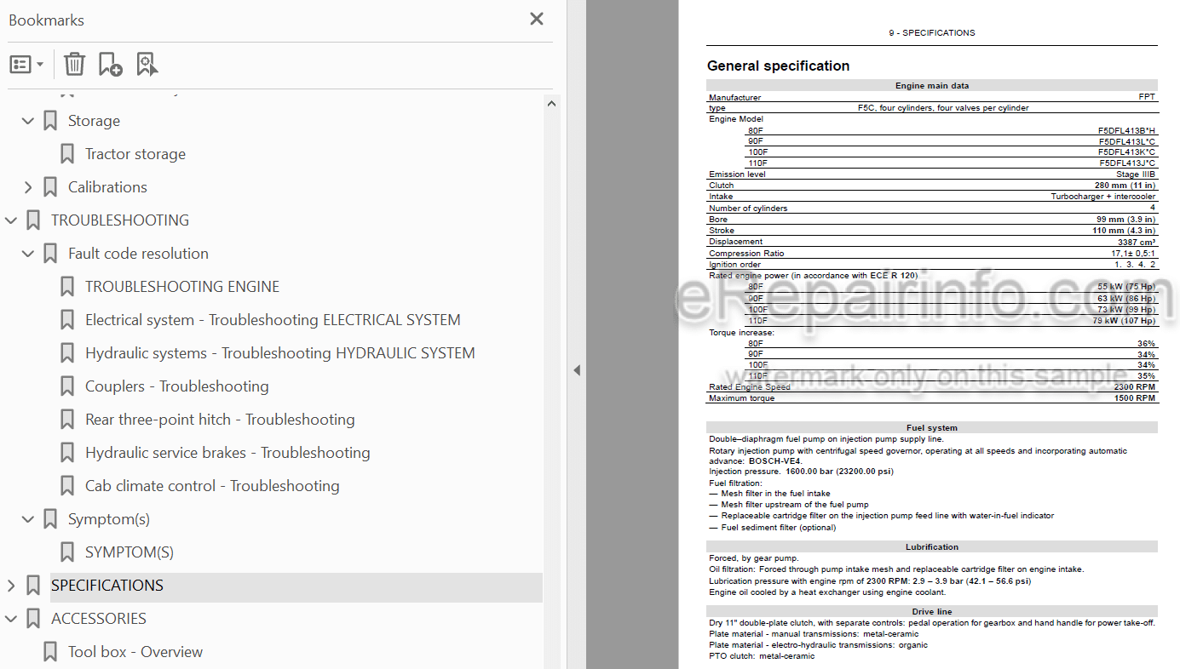Add a new bookmark
This screenshot has width=1180, height=669.
pos(111,65)
